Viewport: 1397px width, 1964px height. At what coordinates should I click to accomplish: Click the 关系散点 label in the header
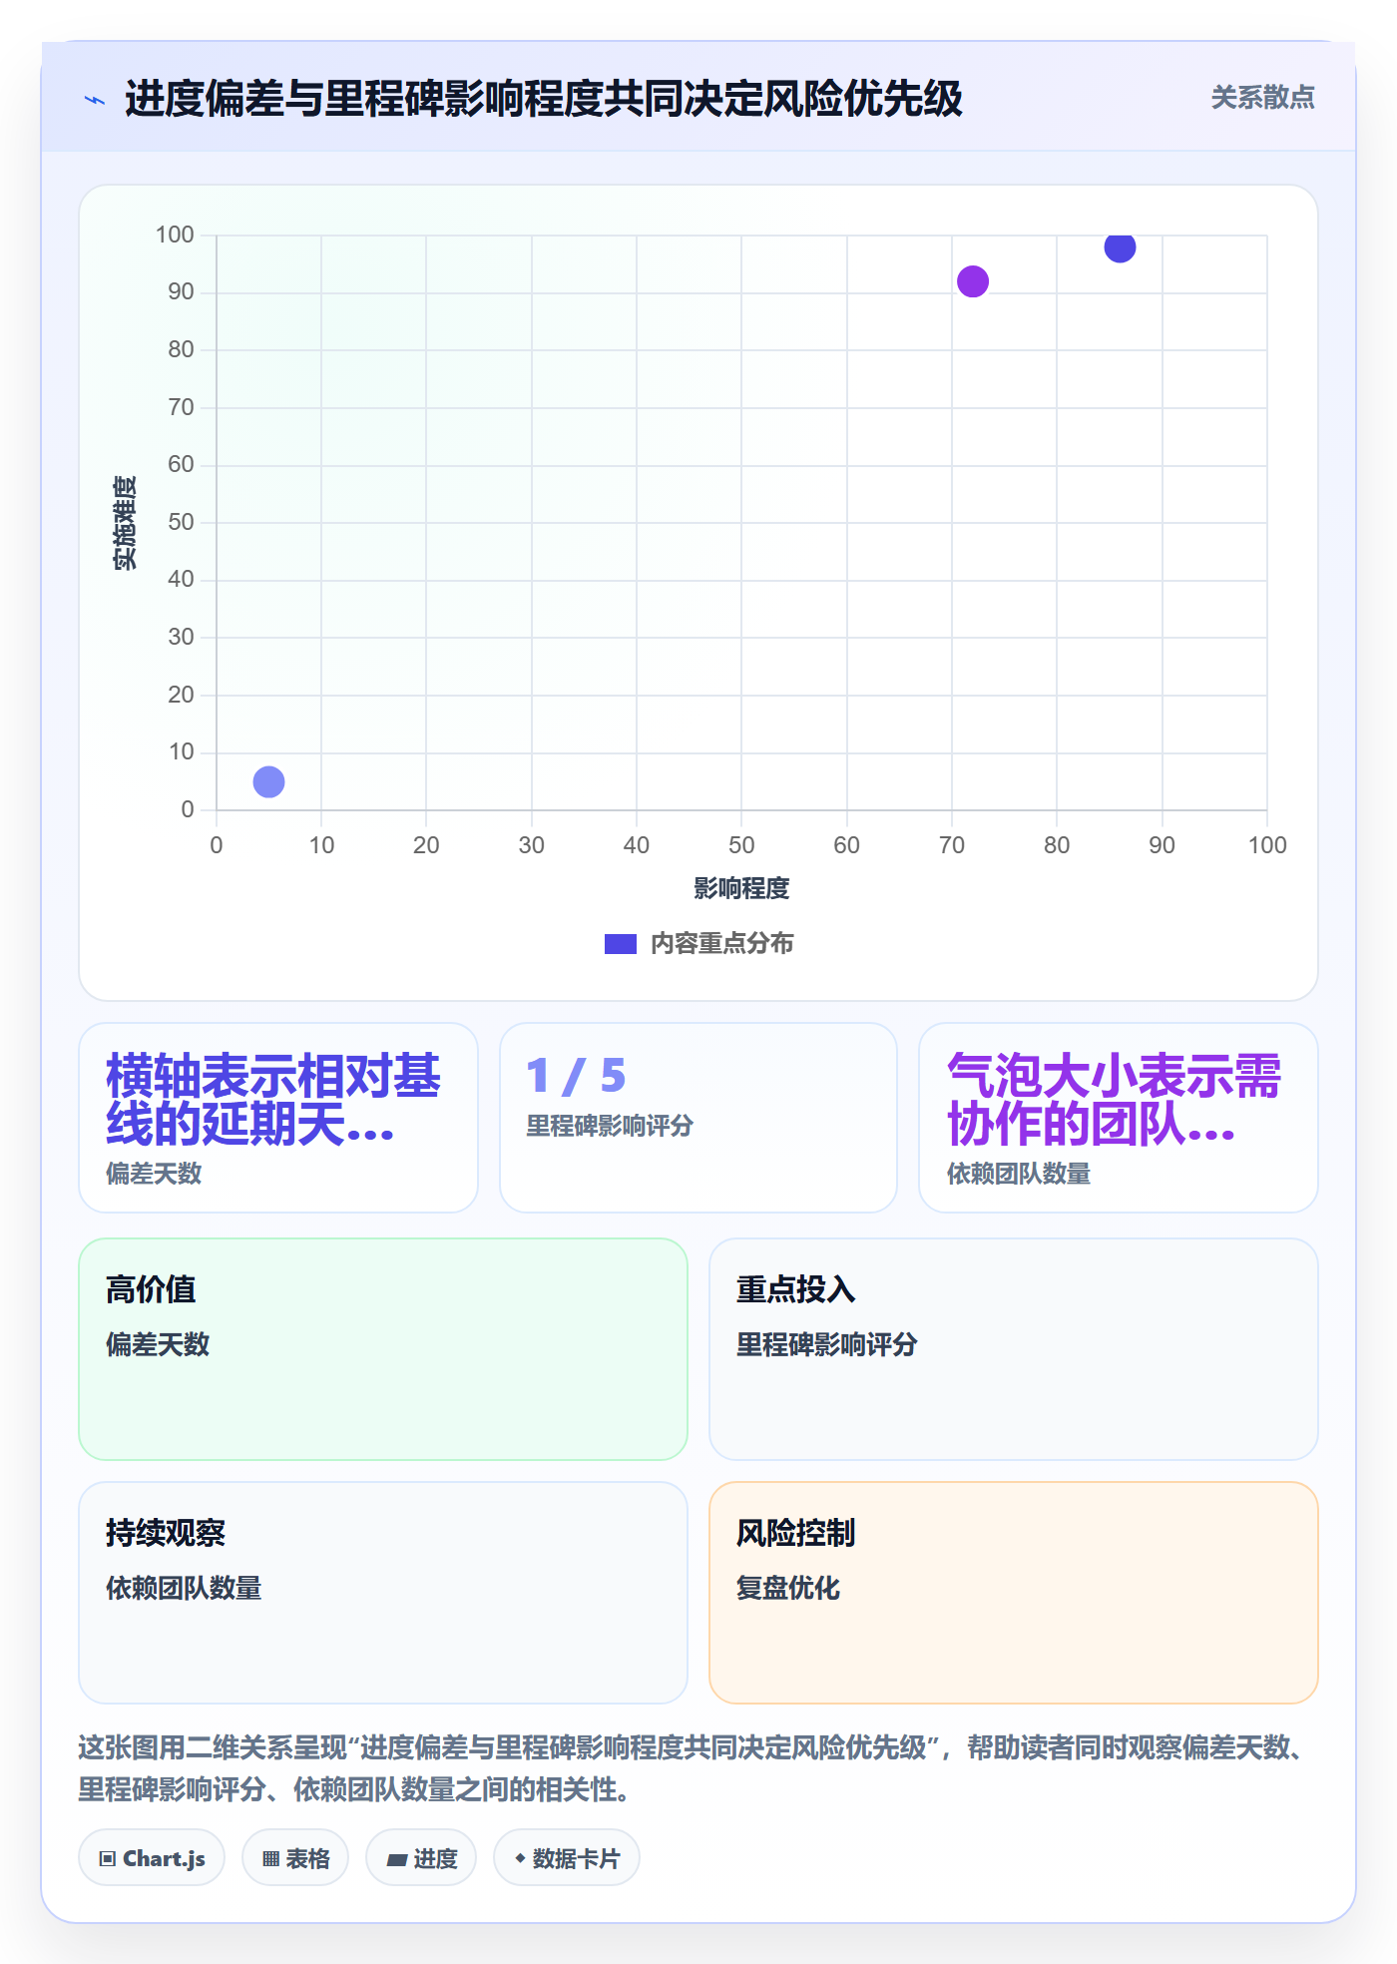(1262, 98)
